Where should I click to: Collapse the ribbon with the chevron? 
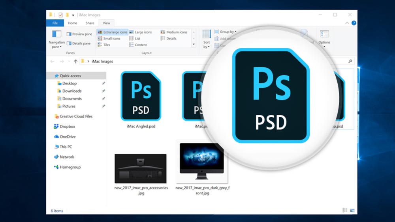coord(347,23)
